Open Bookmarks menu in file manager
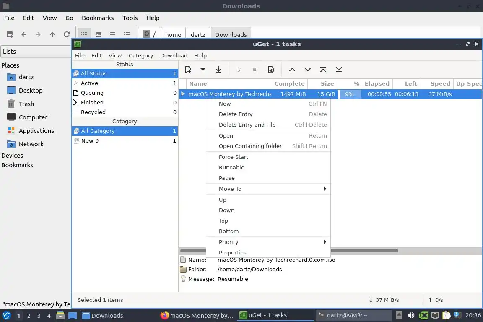 click(x=98, y=18)
